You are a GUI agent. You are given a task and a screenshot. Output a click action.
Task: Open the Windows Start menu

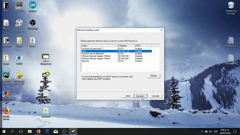[4, 131]
